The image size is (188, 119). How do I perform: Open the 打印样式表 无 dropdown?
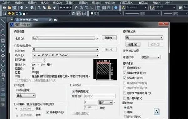point(144,38)
